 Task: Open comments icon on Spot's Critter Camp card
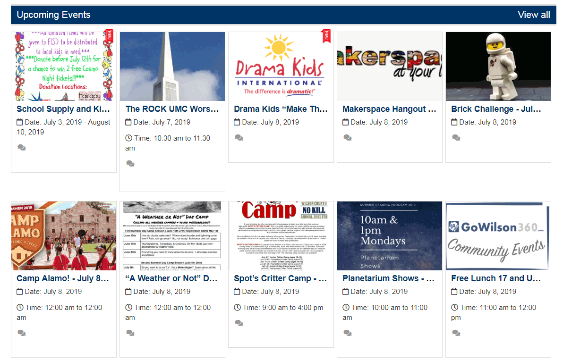[239, 323]
